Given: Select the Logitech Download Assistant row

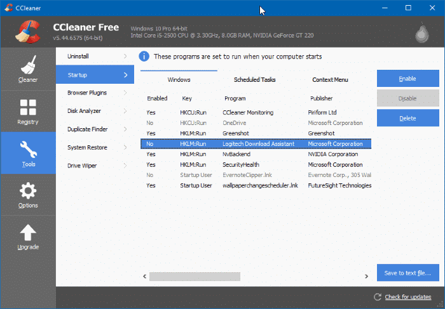Looking at the screenshot, I should coord(256,143).
